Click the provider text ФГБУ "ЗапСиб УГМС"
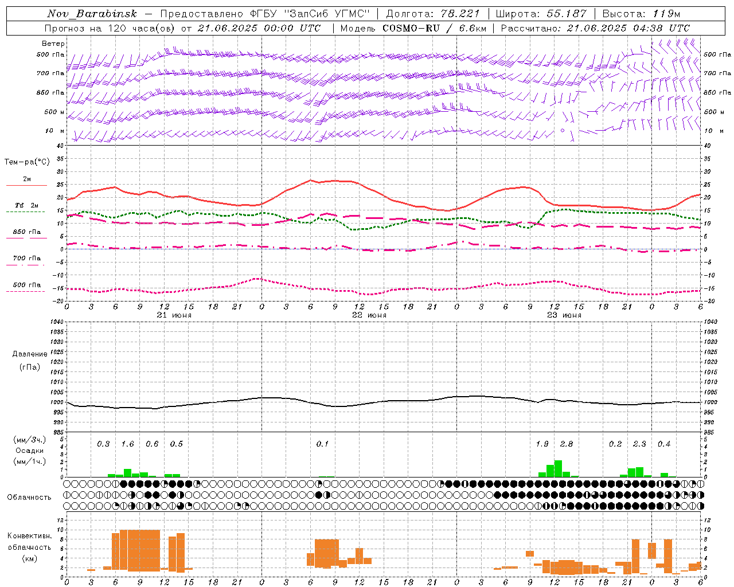This screenshot has width=734, height=587. coord(310,14)
